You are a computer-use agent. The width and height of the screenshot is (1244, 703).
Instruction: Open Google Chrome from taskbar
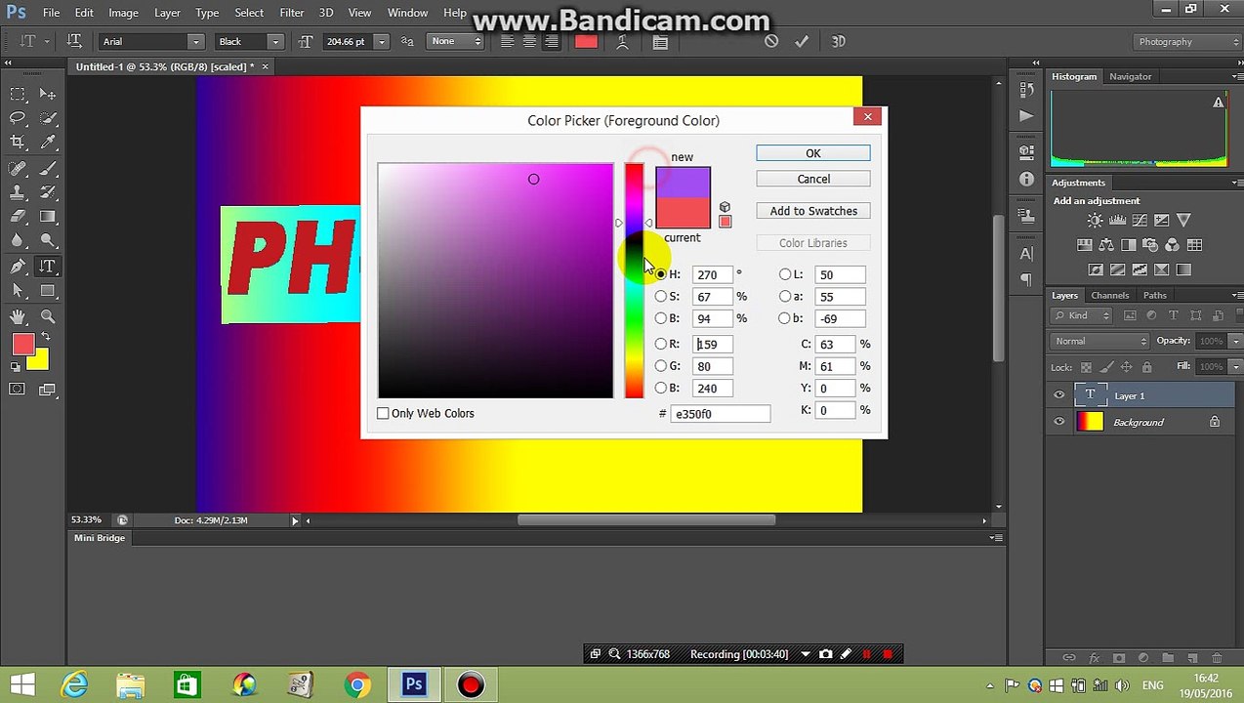[x=357, y=685]
